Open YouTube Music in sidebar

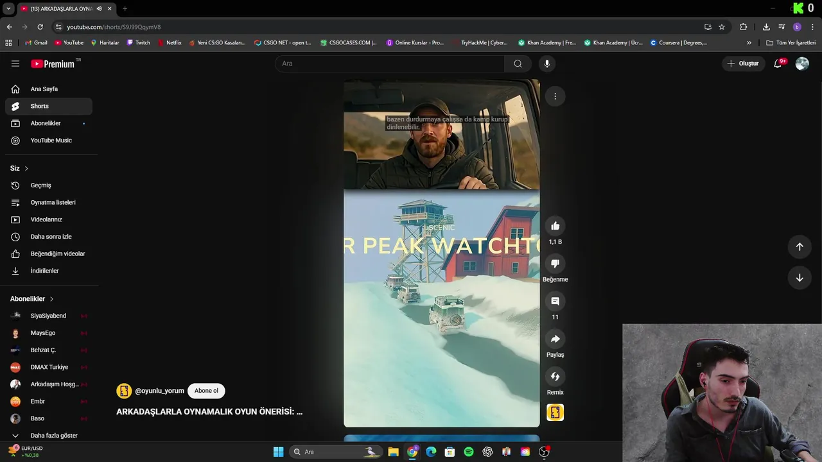tap(49, 141)
